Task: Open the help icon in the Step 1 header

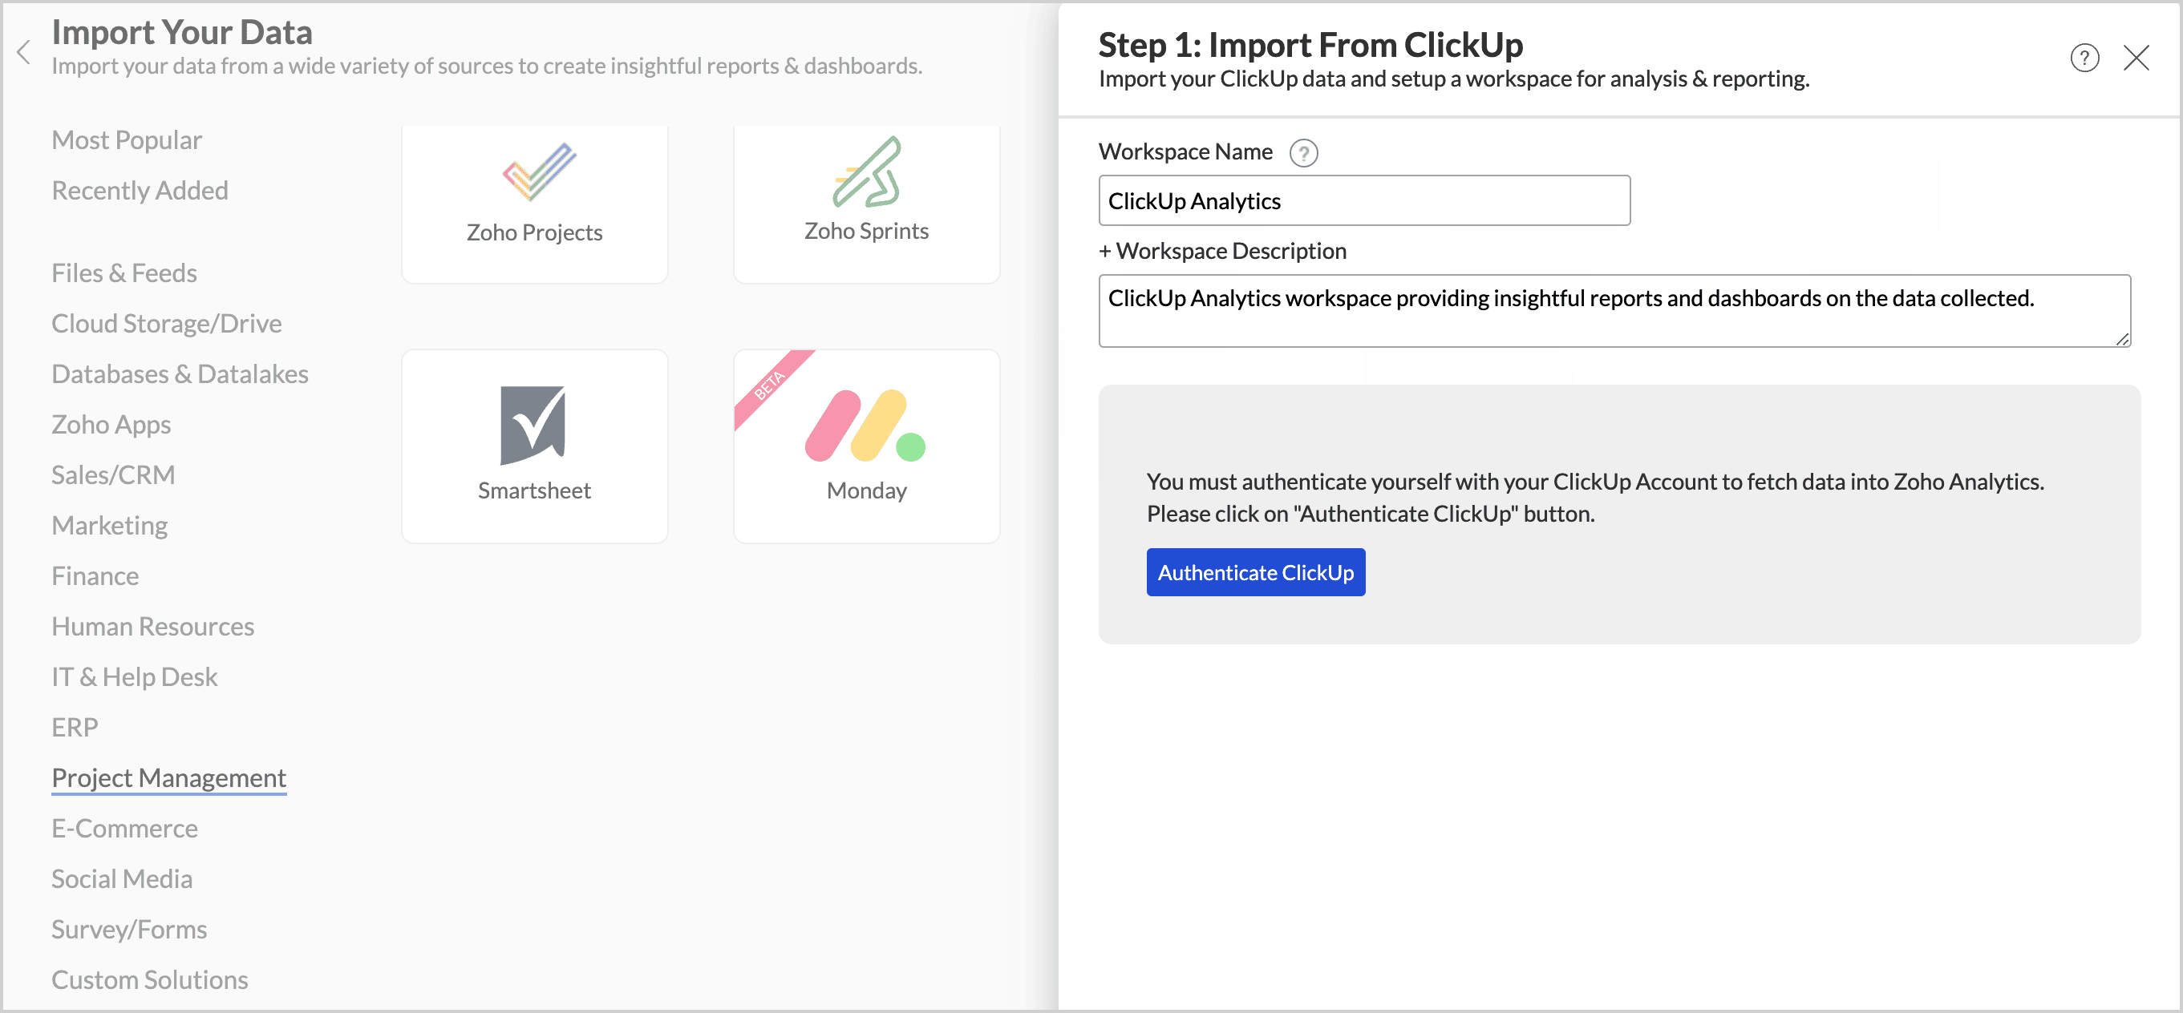Action: [x=2084, y=58]
